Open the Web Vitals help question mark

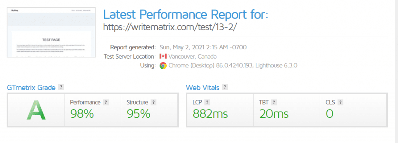(225, 87)
